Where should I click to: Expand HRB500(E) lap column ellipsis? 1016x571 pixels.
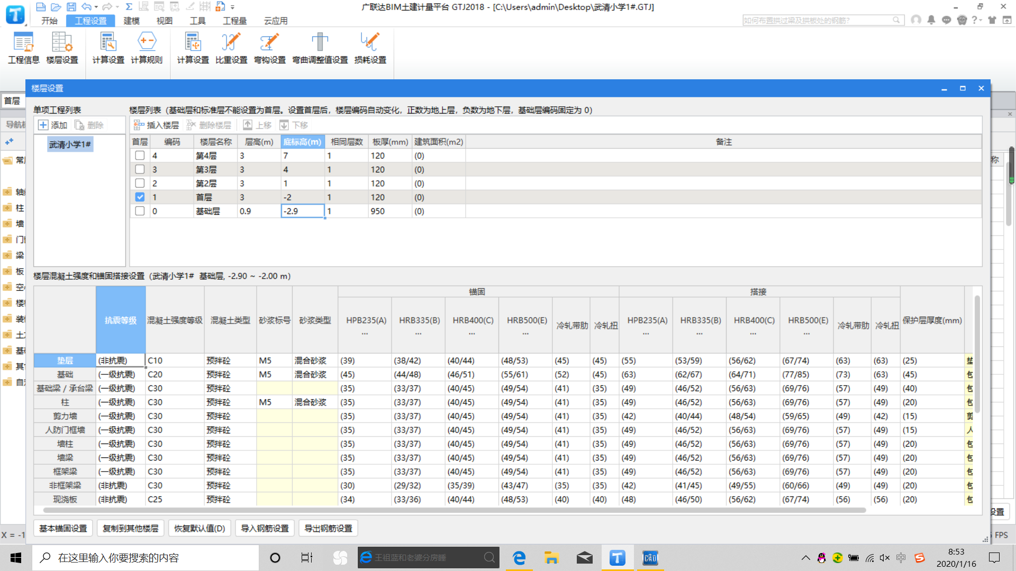[806, 334]
